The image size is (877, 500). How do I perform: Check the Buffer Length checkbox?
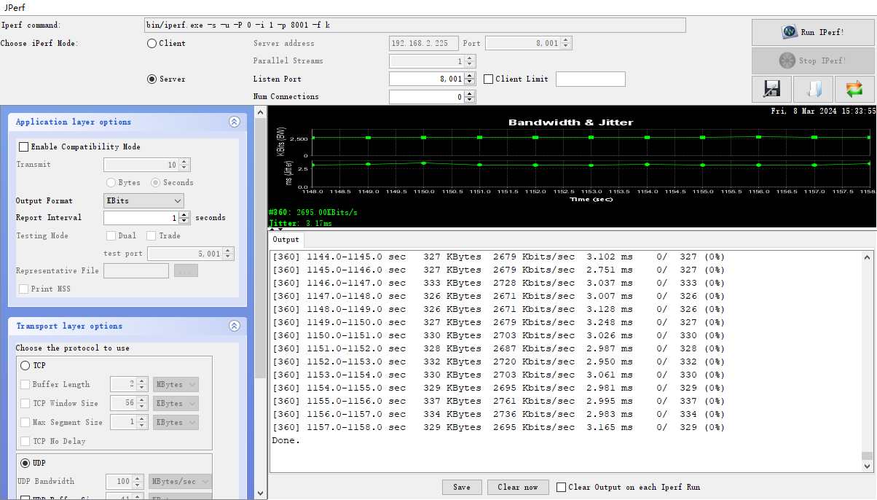pos(25,384)
